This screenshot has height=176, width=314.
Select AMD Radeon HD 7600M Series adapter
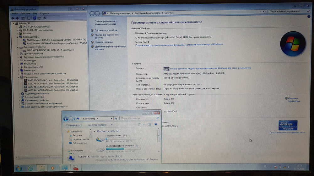[57, 43]
